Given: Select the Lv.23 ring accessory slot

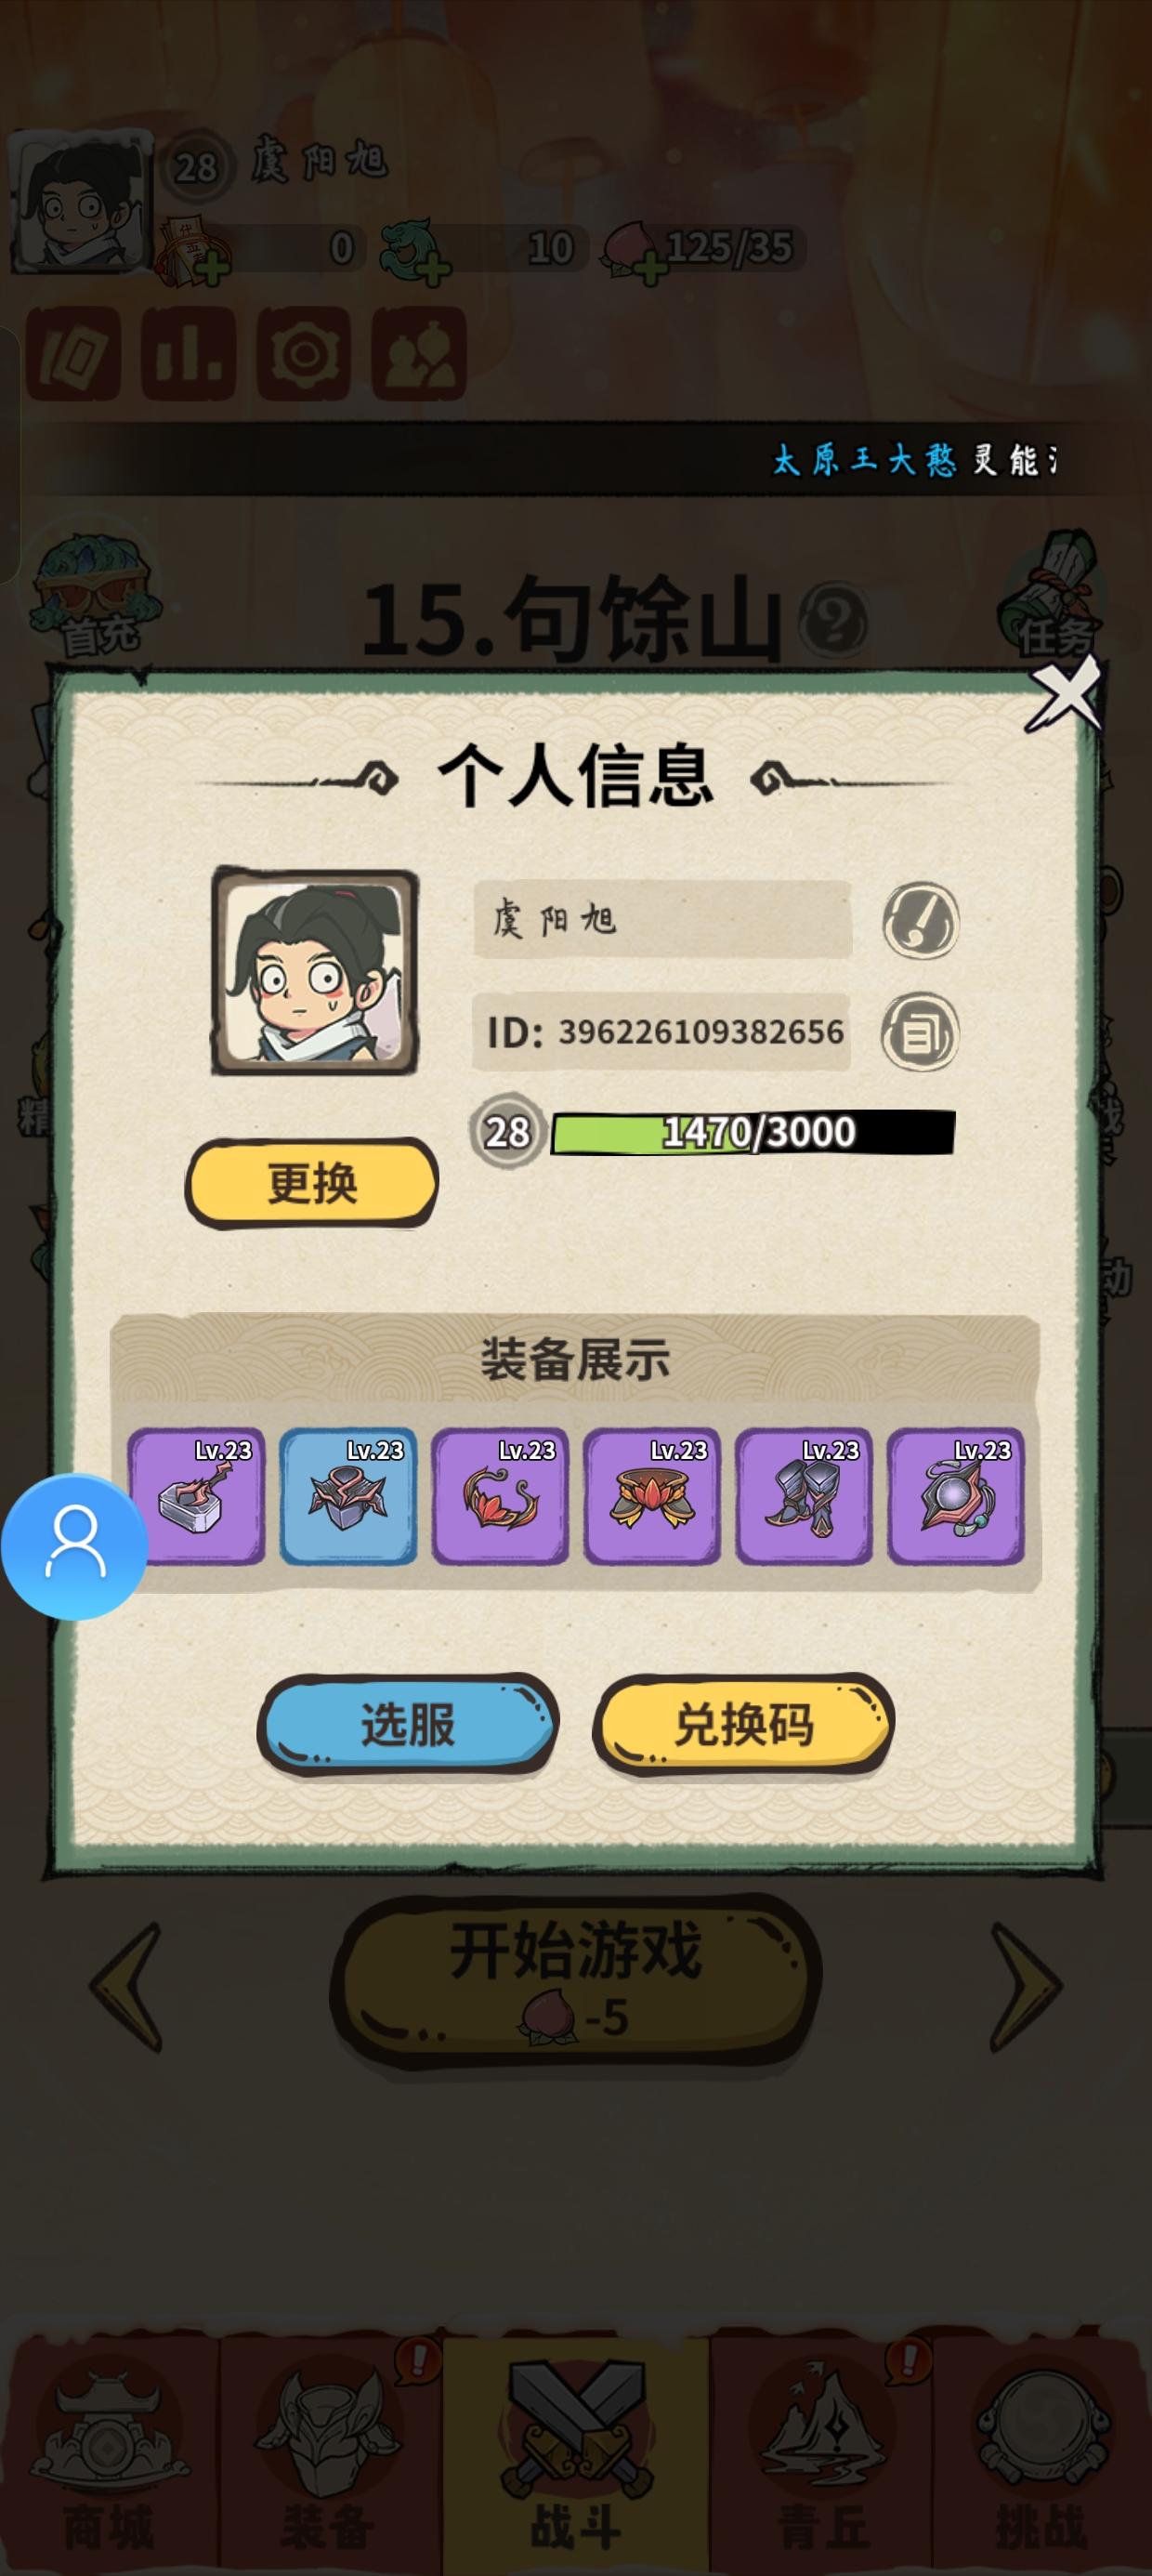Looking at the screenshot, I should click(956, 1496).
